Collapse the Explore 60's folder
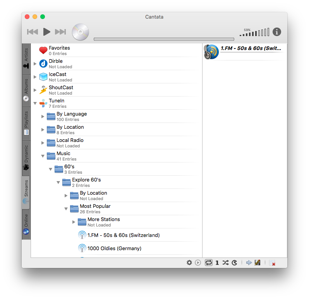Viewport: 309px width, 299px height. 58,182
